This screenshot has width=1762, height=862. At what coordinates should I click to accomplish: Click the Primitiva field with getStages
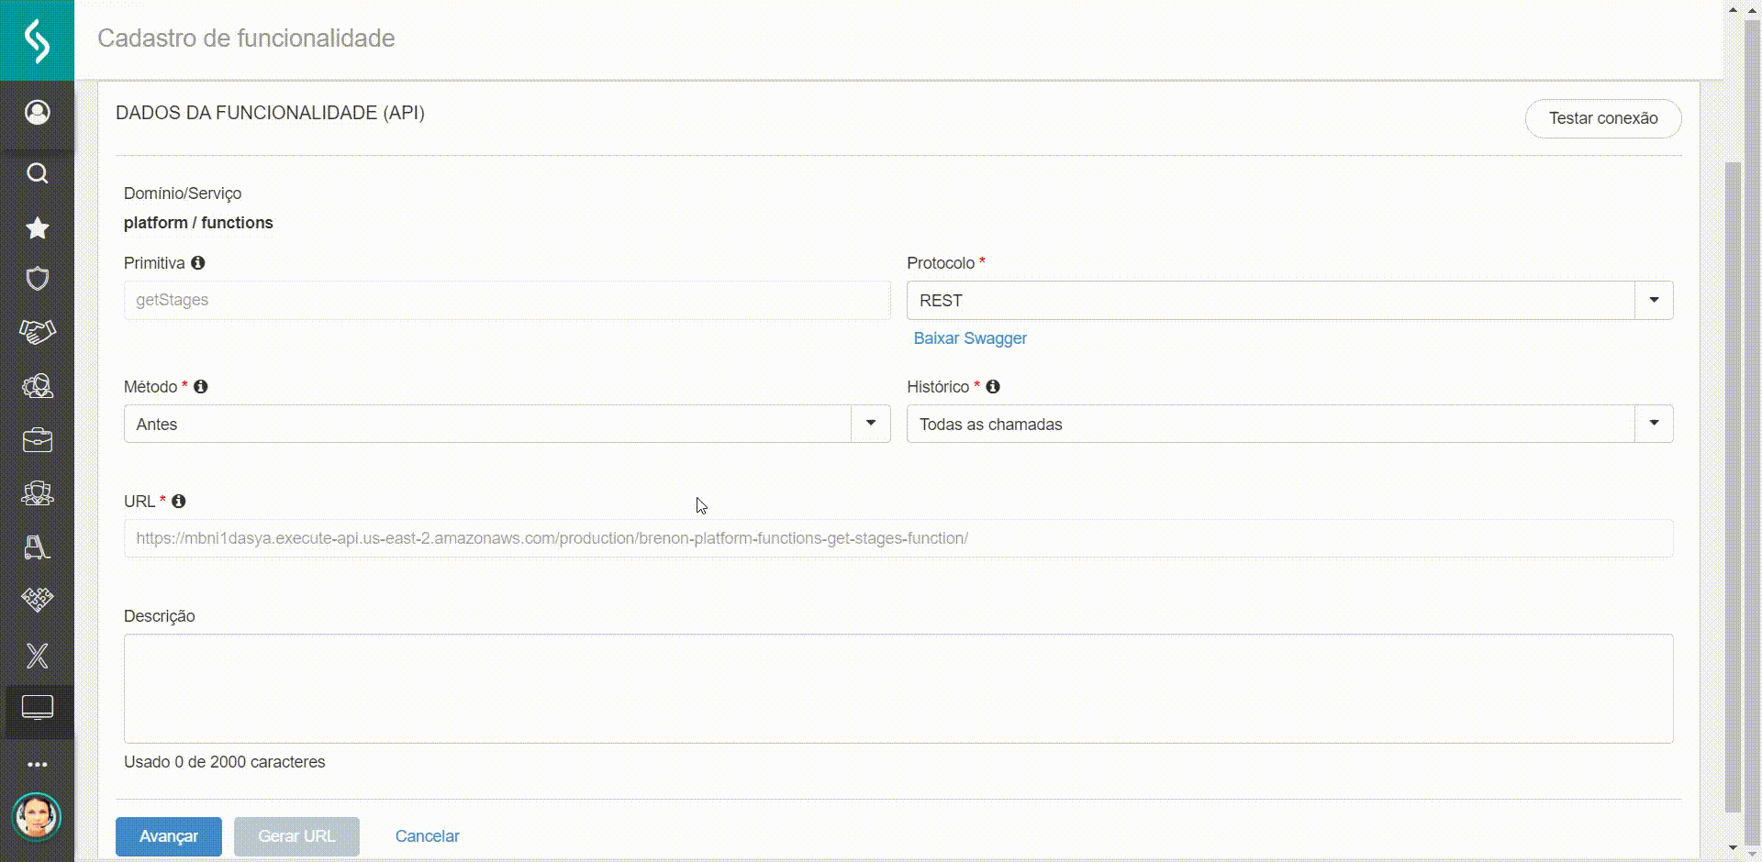click(x=507, y=300)
